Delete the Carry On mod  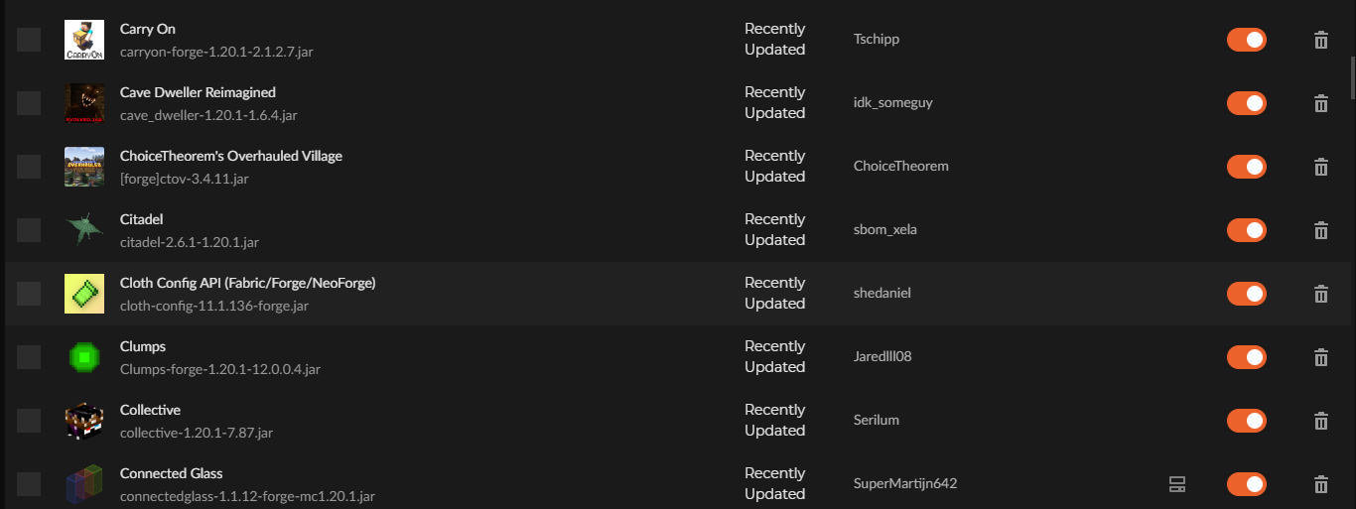pos(1321,40)
